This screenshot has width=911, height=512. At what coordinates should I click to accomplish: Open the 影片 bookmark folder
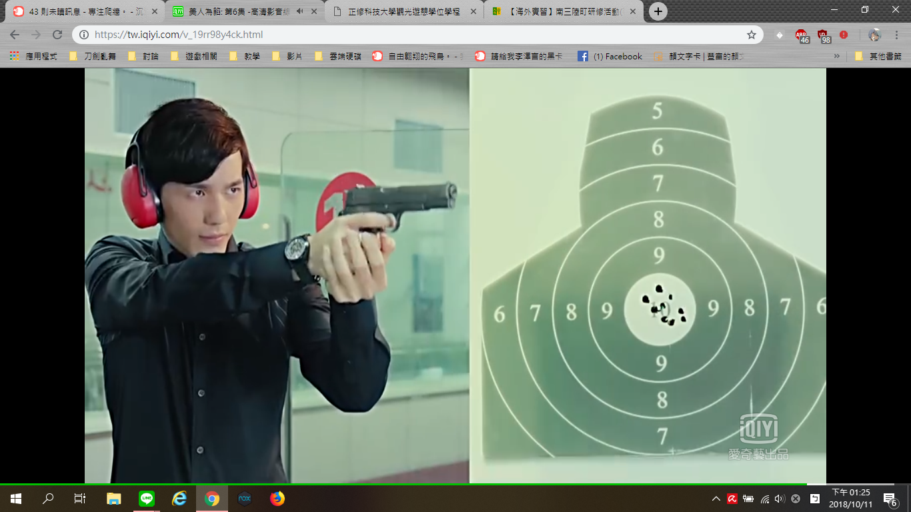[x=287, y=57]
